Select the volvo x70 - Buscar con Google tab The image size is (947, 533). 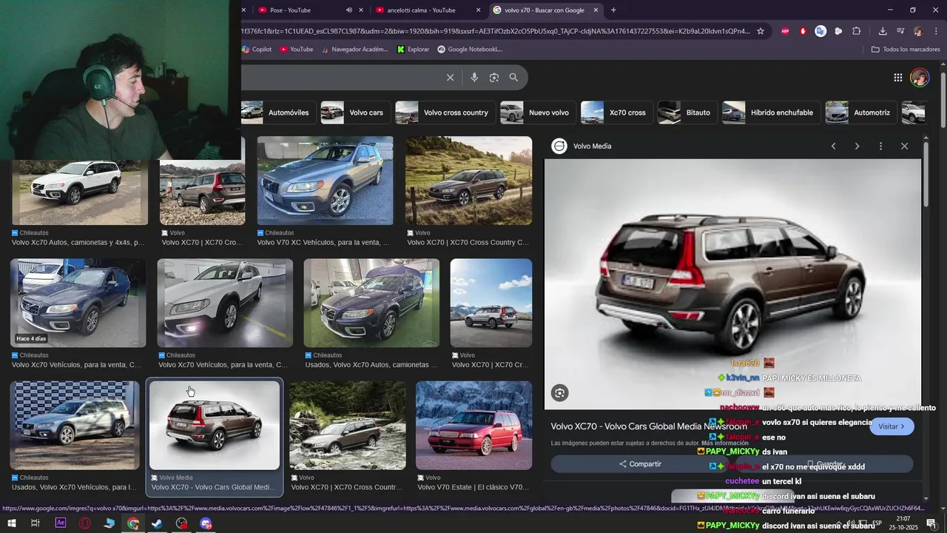[x=544, y=10]
